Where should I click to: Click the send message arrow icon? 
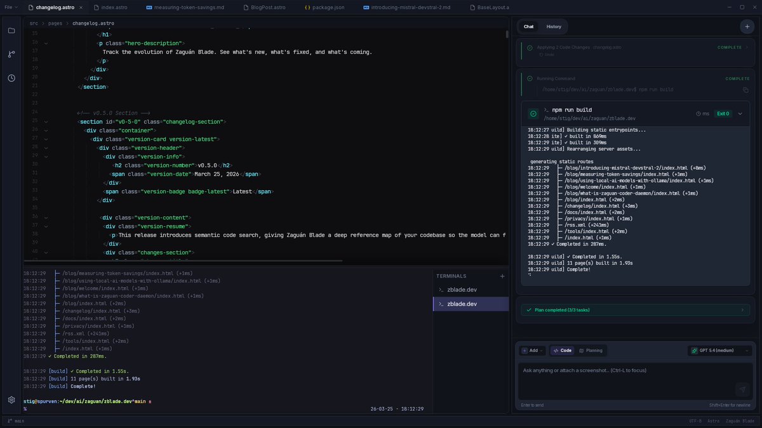[741, 389]
